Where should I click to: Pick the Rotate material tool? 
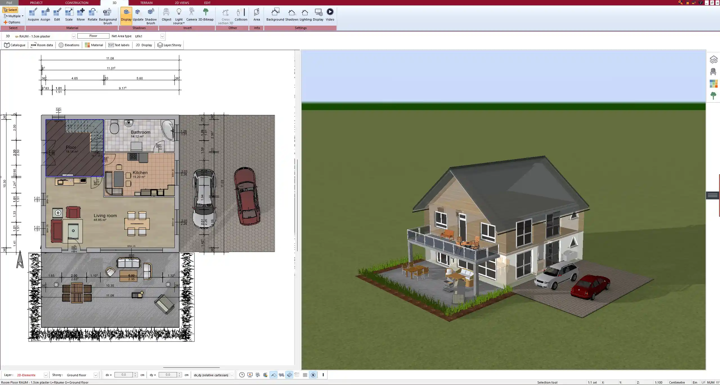[x=93, y=15]
